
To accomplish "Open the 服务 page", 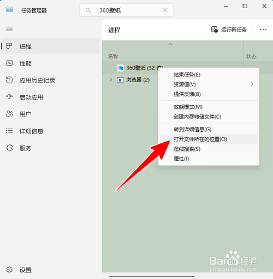I will (x=50, y=148).
